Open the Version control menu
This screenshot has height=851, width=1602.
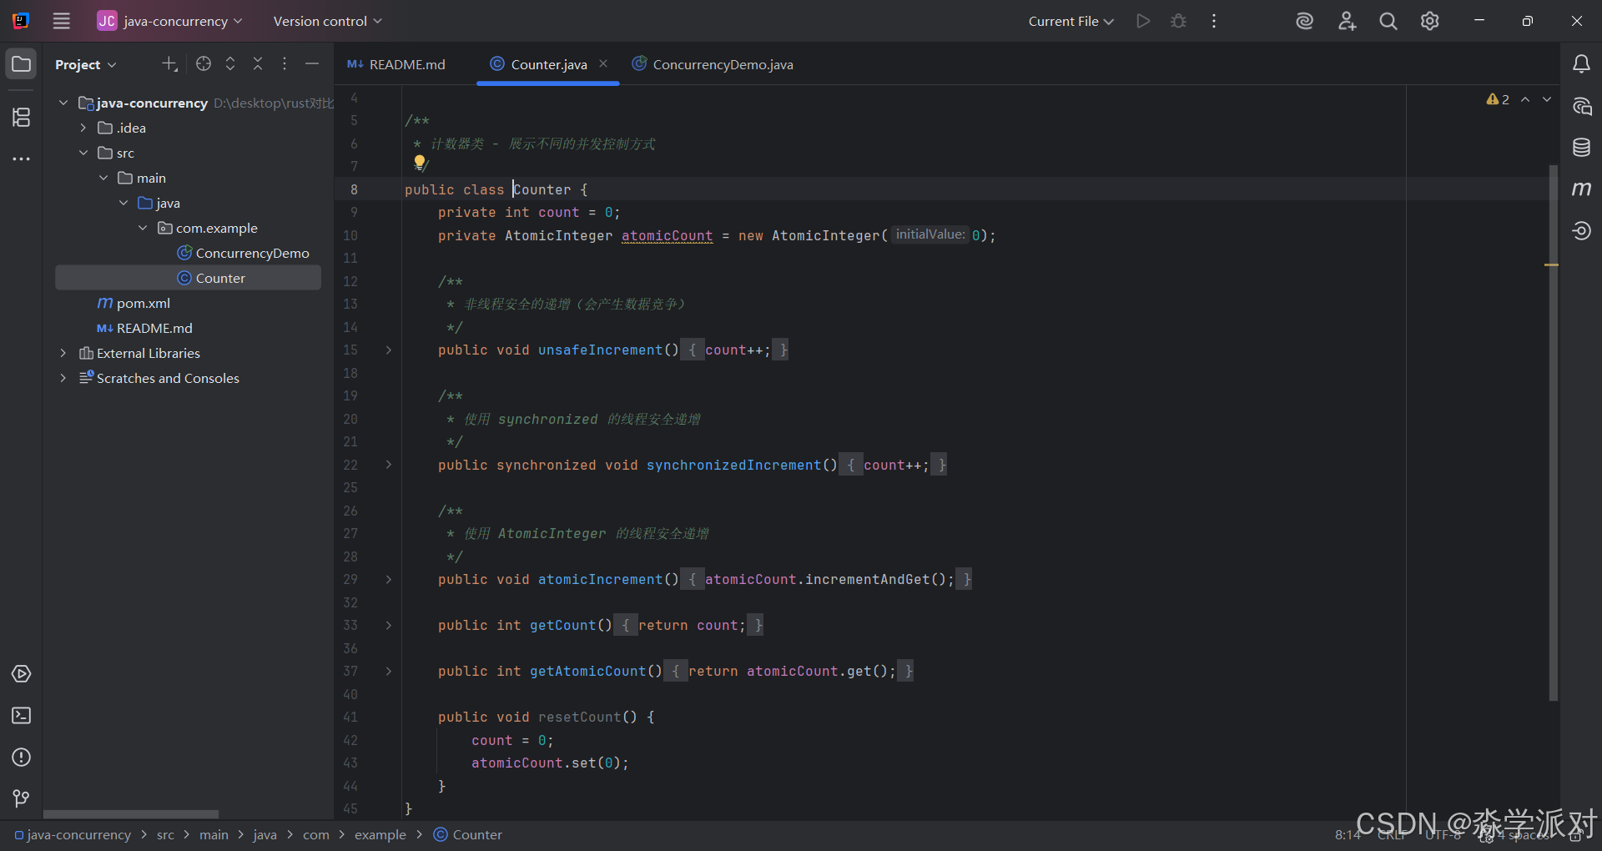[325, 21]
